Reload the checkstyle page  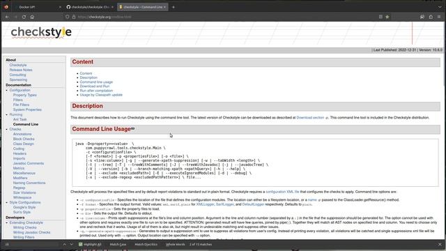[x=24, y=17]
